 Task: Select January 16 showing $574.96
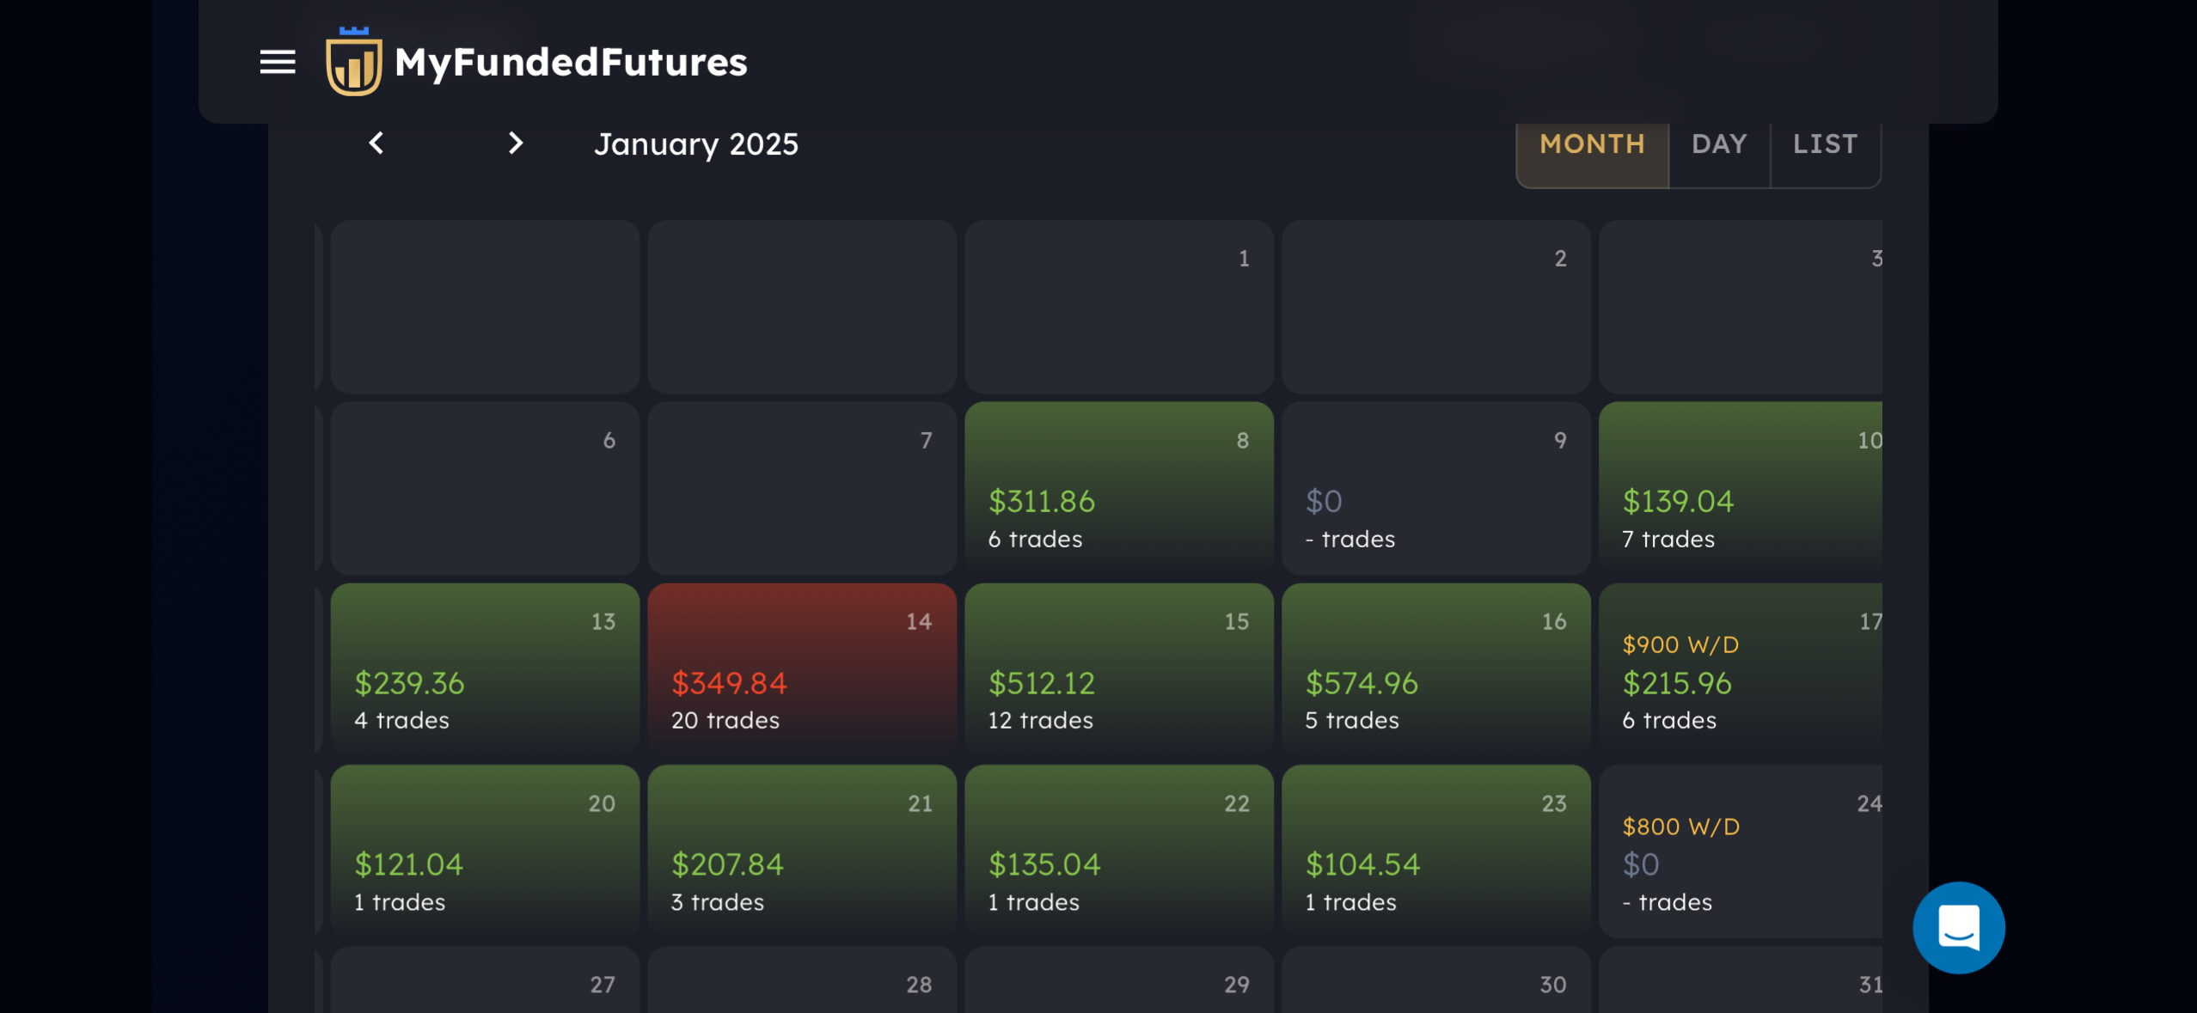[x=1435, y=669]
